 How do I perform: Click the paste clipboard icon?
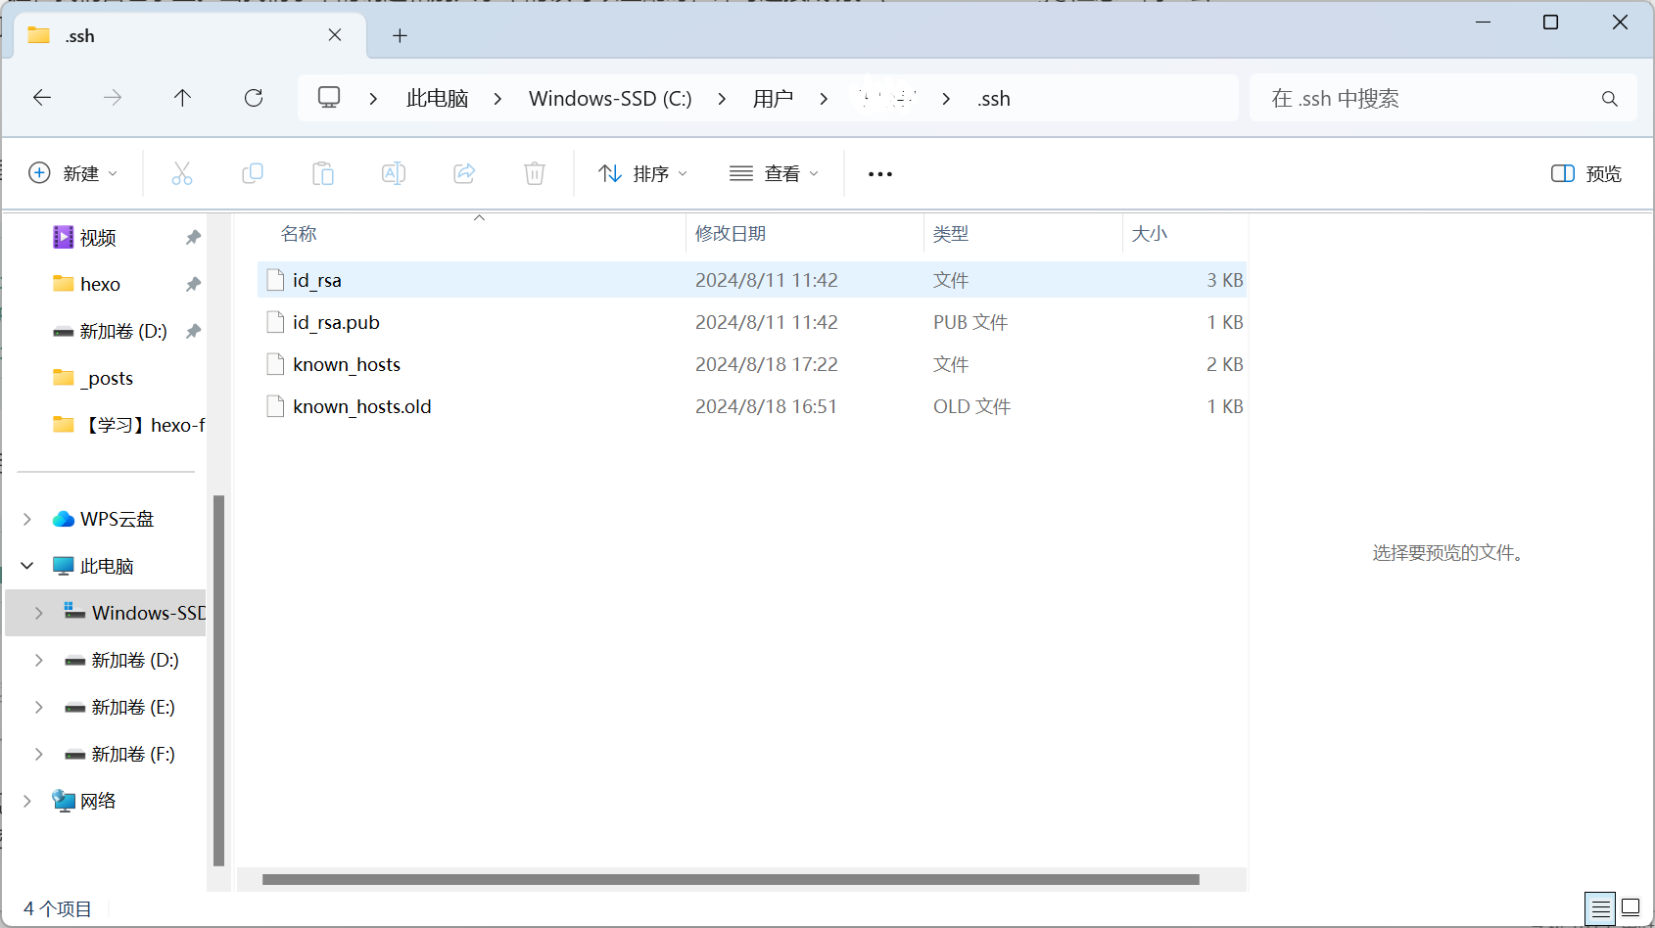323,173
